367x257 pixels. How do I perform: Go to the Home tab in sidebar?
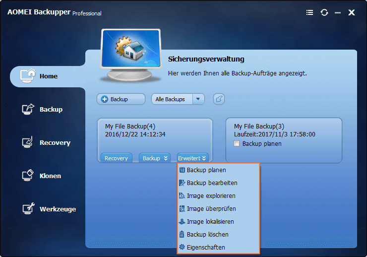[48, 76]
